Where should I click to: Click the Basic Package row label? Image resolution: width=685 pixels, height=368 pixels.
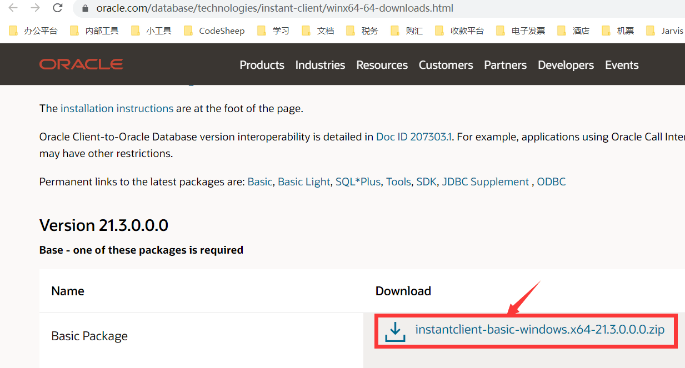click(x=89, y=336)
